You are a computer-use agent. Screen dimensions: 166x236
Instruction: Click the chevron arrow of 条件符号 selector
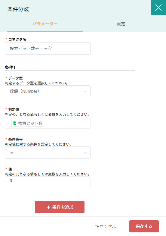pyautogui.click(x=85, y=153)
